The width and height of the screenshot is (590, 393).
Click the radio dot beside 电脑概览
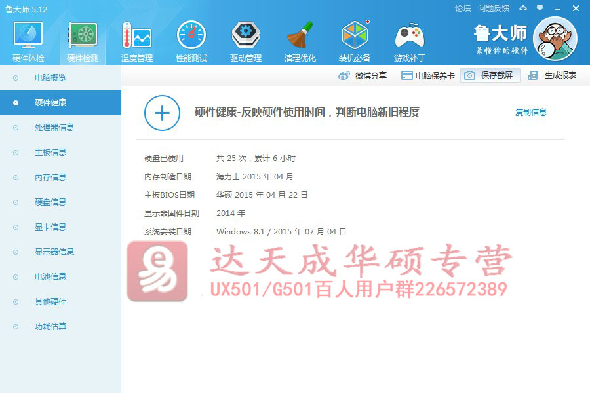16,78
